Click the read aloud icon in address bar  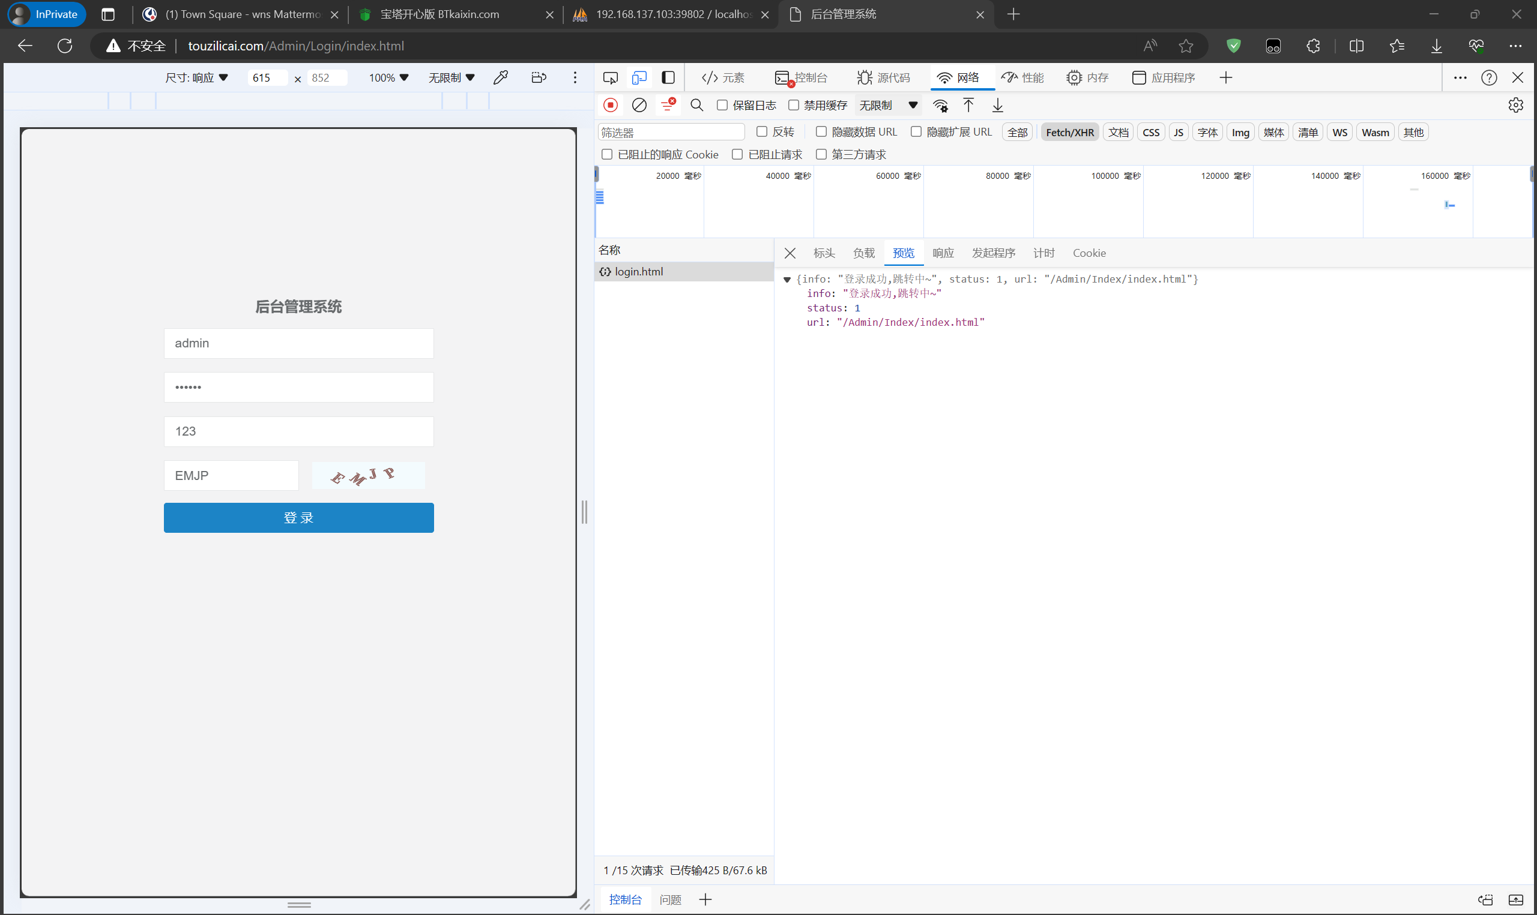pos(1150,46)
